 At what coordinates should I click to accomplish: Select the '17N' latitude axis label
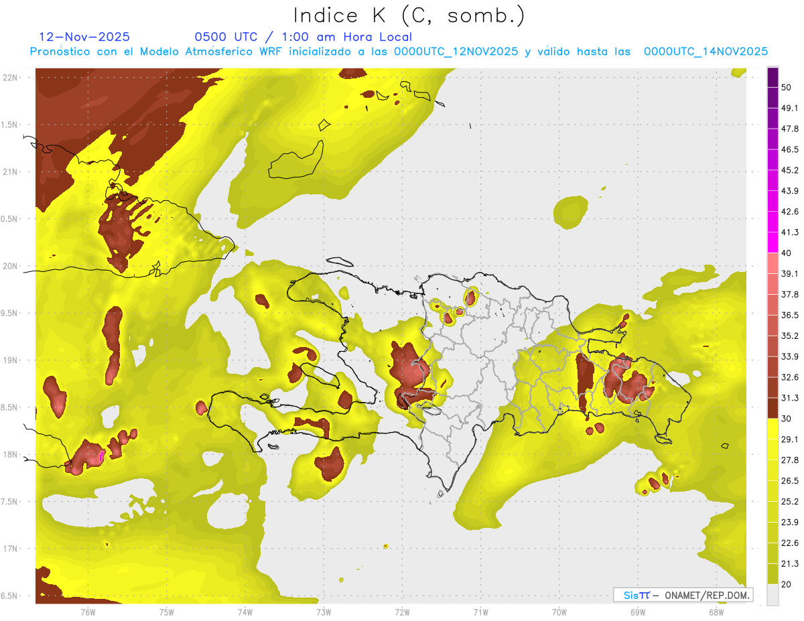pos(10,549)
